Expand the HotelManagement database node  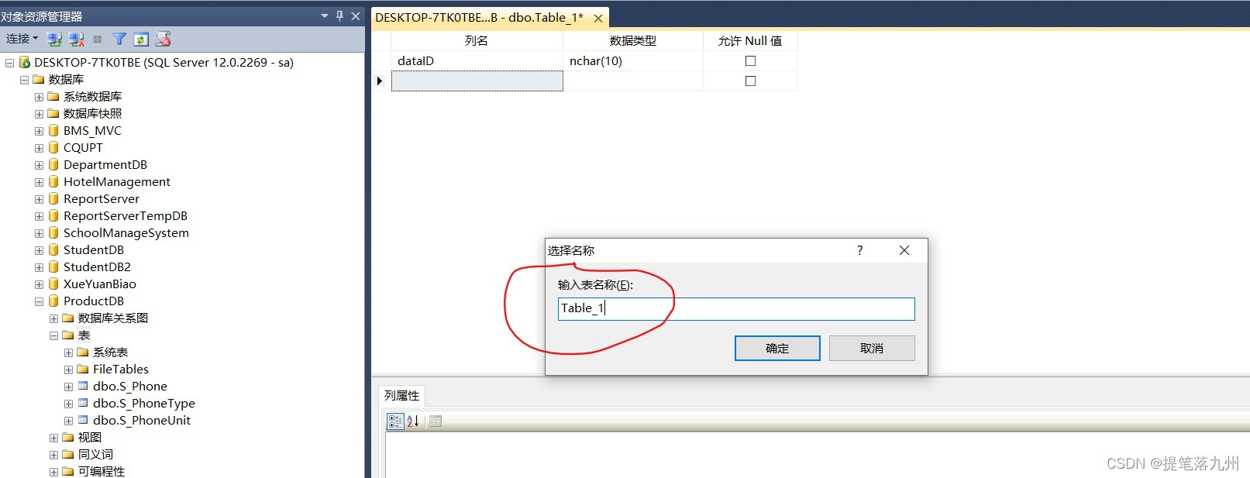(x=39, y=182)
